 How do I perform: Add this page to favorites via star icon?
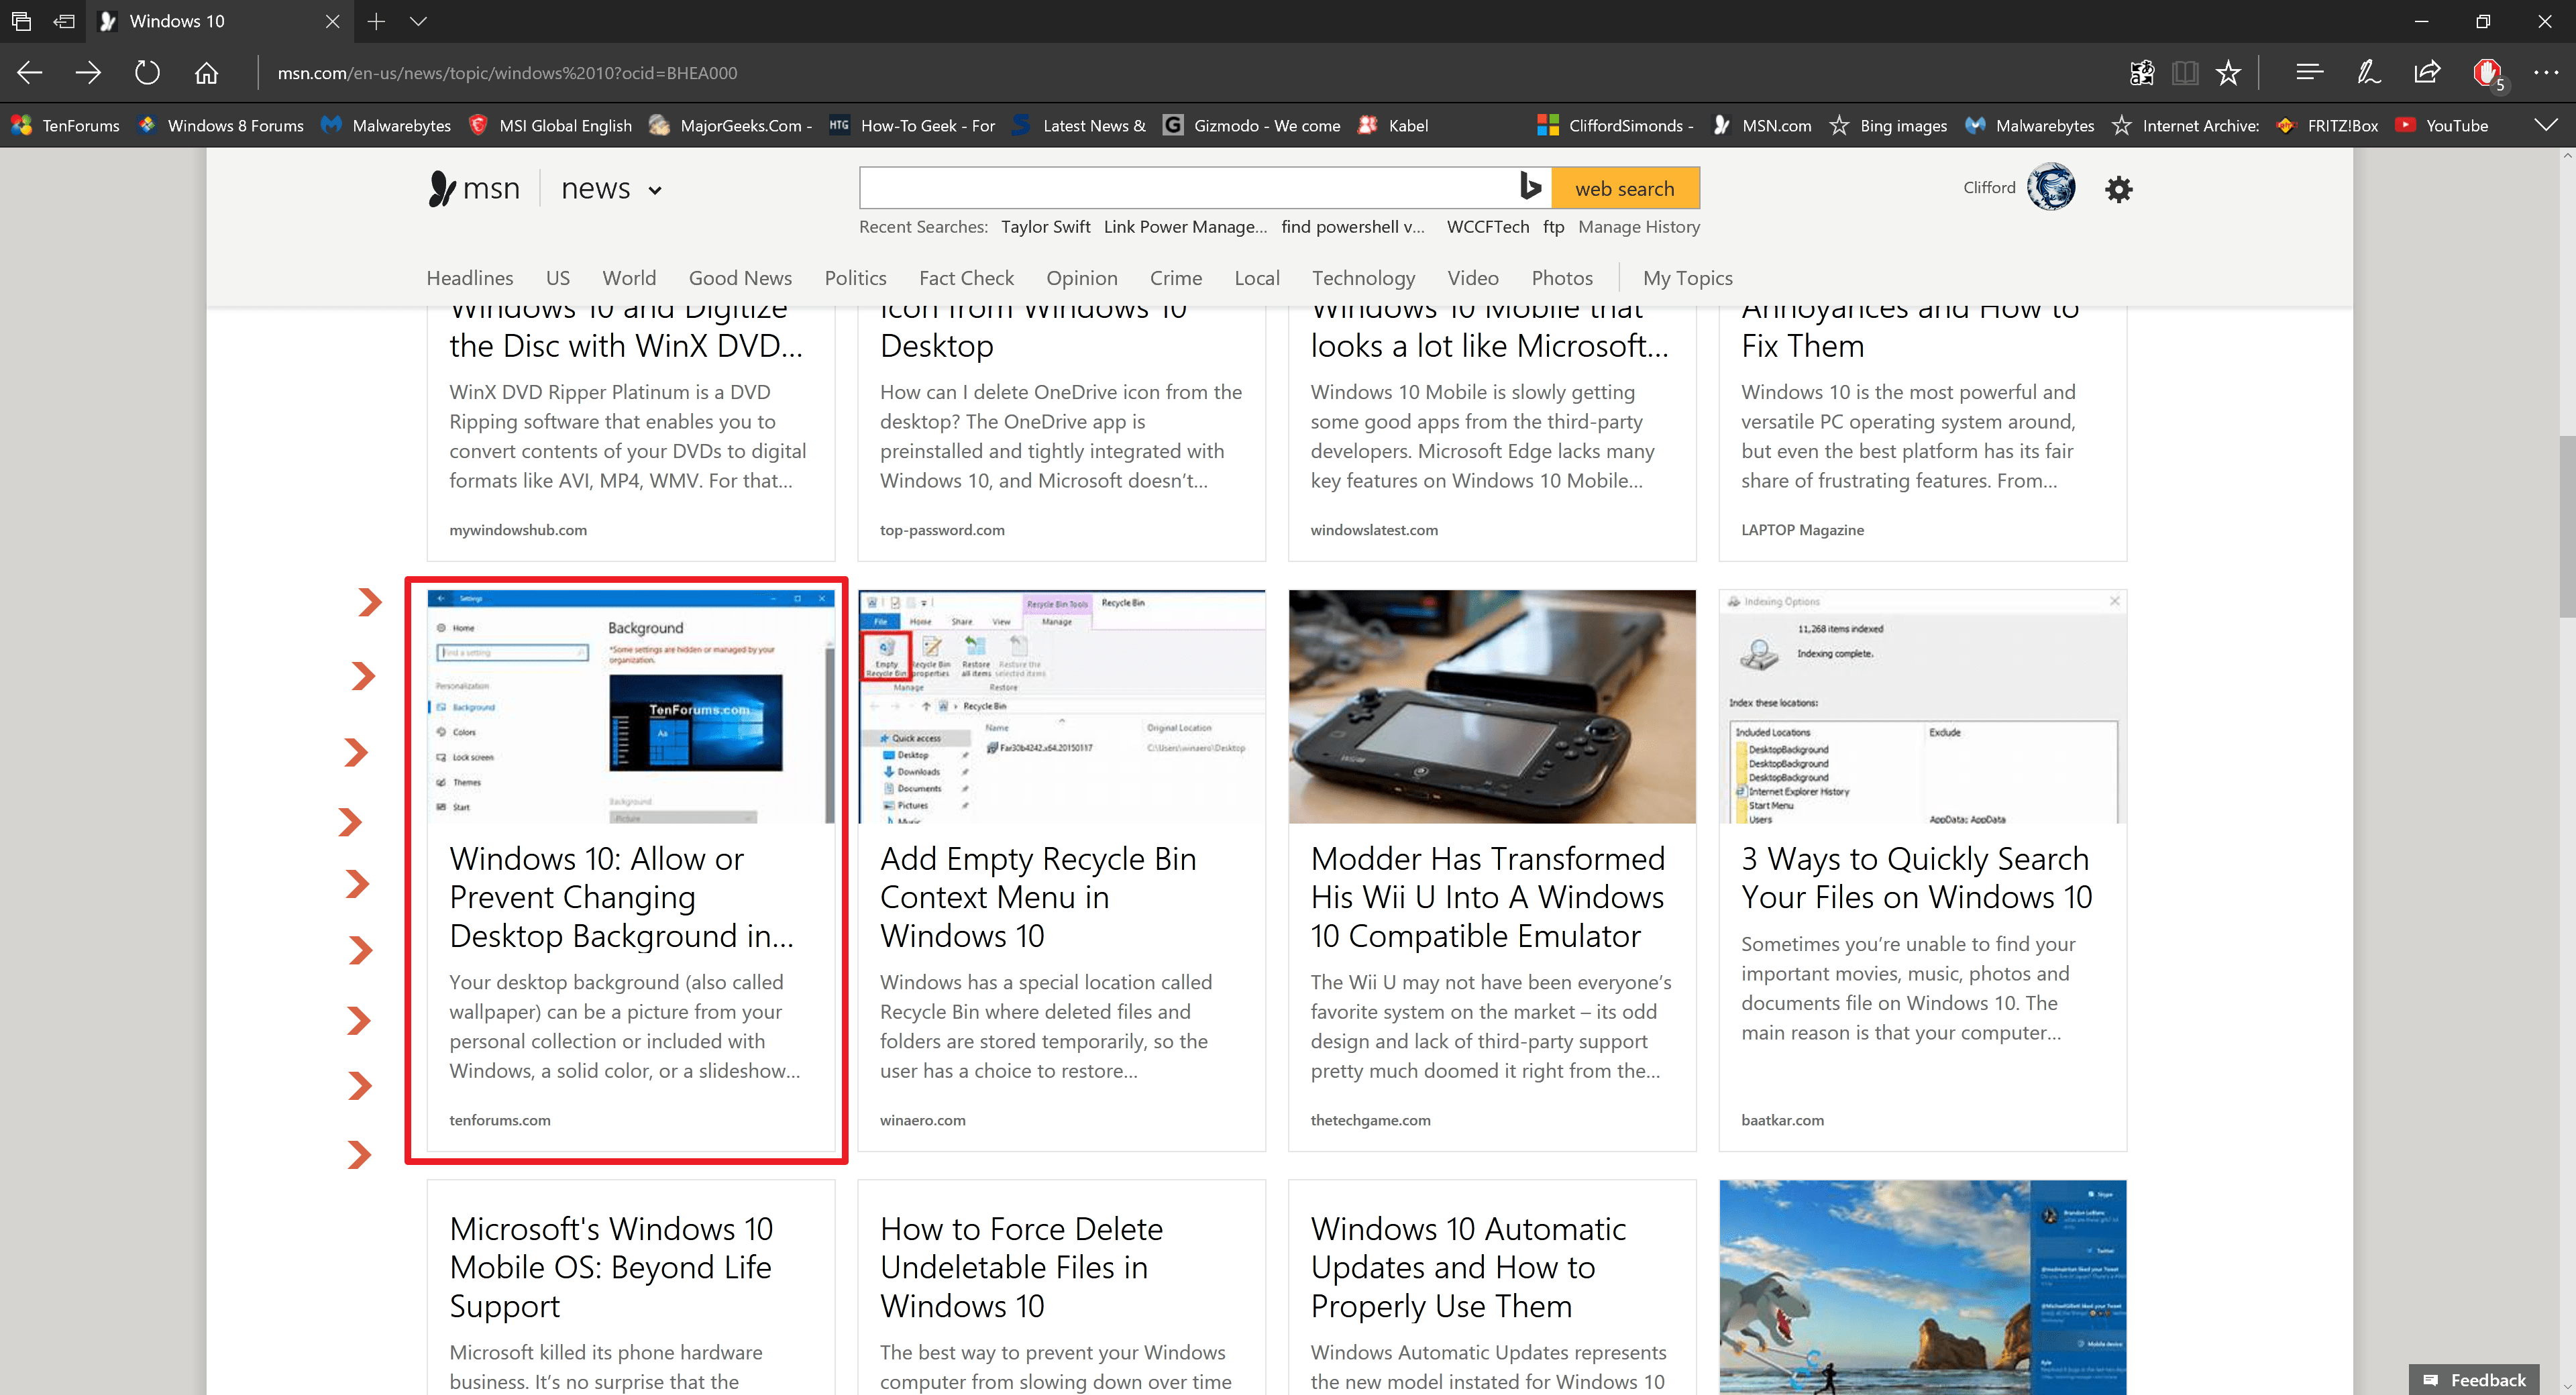coord(2228,72)
